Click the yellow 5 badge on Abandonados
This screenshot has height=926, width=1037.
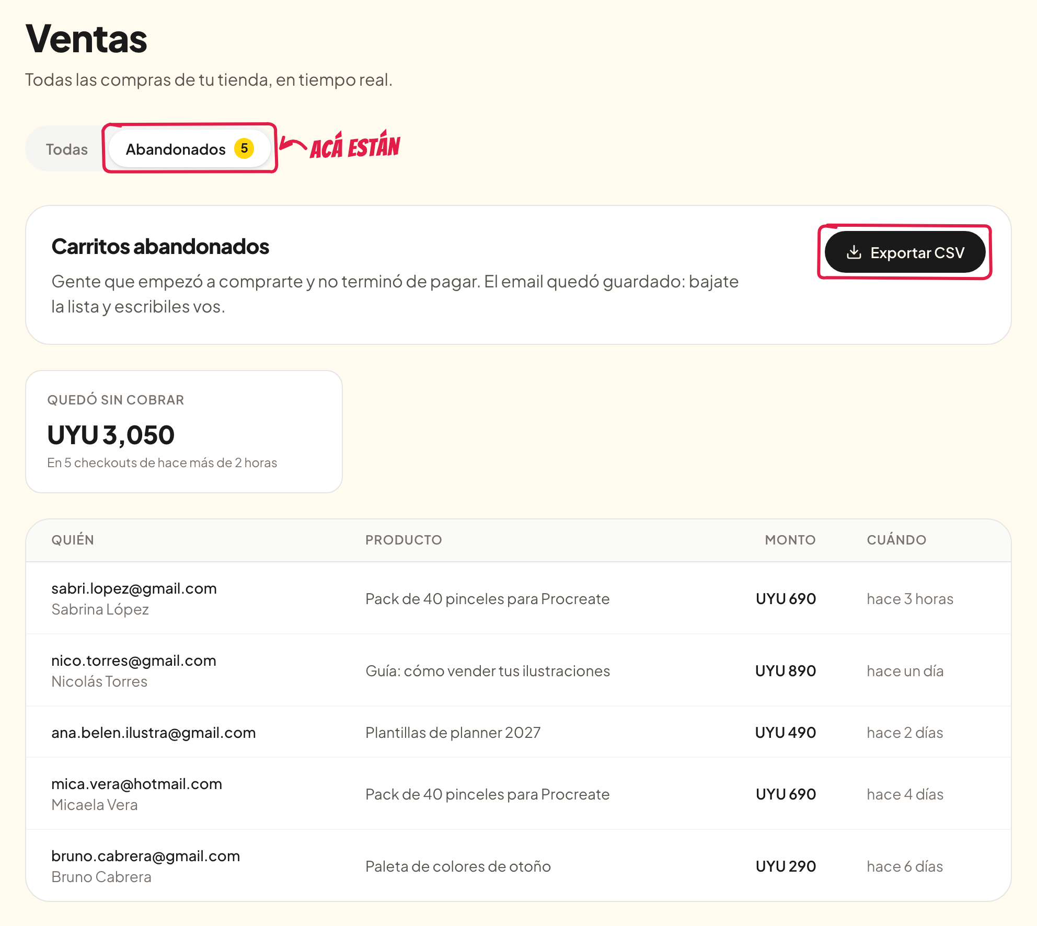244,148
